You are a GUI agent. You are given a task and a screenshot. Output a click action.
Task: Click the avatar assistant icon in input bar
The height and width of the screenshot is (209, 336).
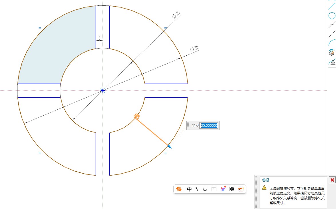tap(241, 189)
